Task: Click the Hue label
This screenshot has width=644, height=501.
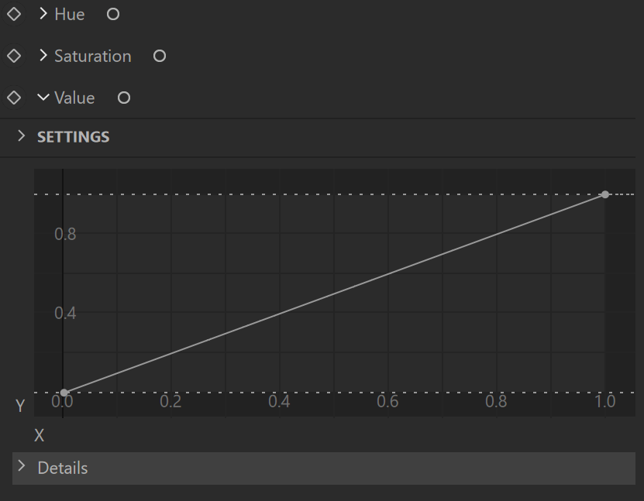Action: (x=70, y=15)
